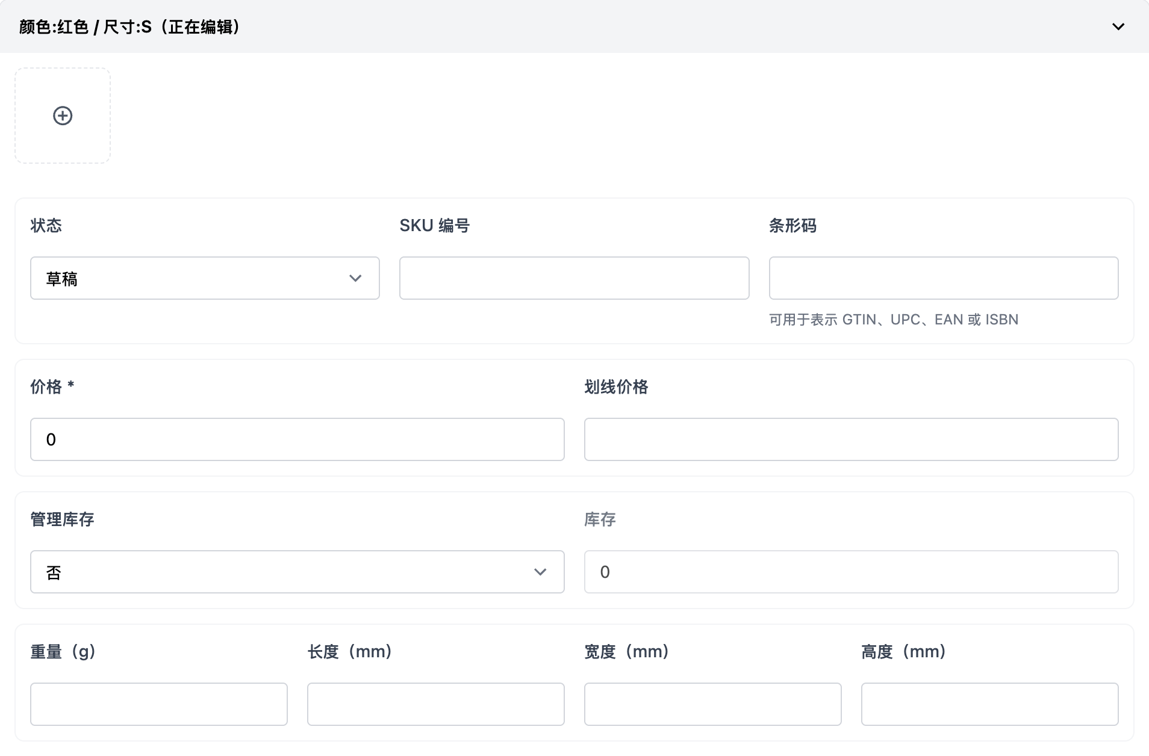Screen dimensions: 1149x756
Task: Click into the 条形码 text field
Action: point(943,278)
